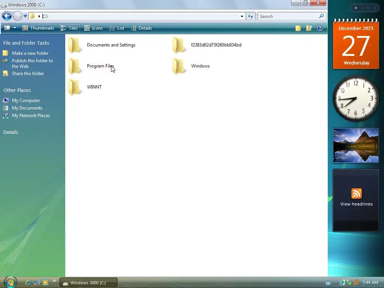
Task: Select the Program Files folder icon
Action: 75,66
